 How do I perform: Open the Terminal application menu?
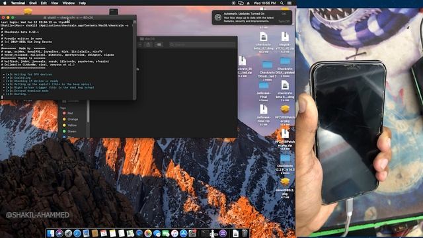tap(18, 3)
